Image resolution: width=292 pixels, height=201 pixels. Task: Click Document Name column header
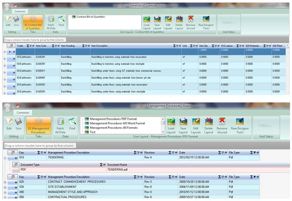tap(198, 164)
